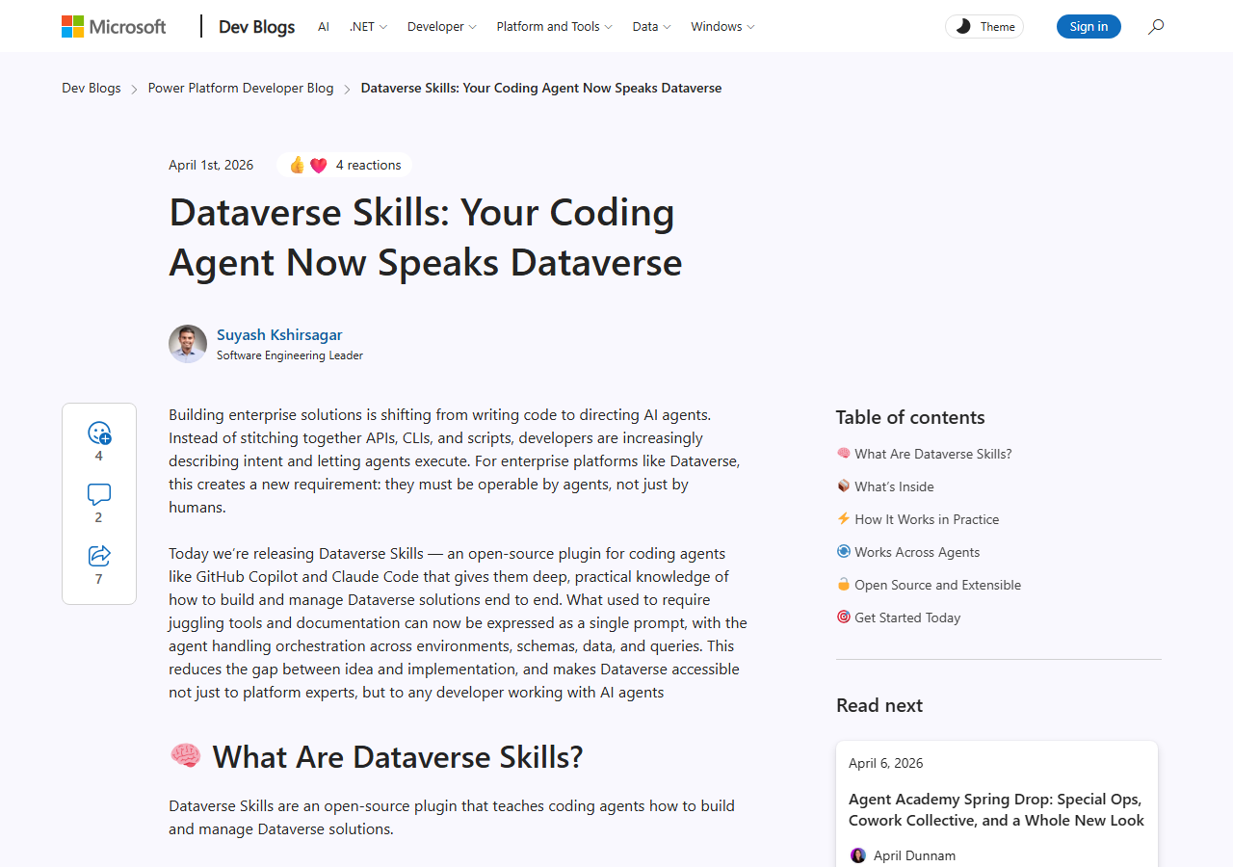Click the main article title heading

(425, 237)
